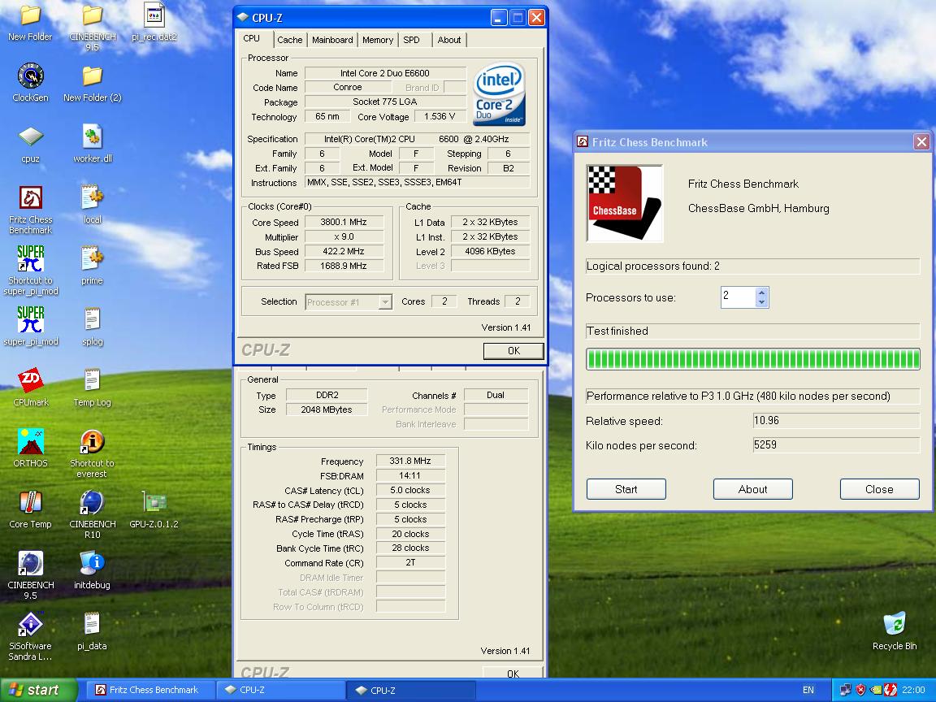Switch to the Cache tab in CPU-Z
The image size is (936, 702).
(289, 40)
